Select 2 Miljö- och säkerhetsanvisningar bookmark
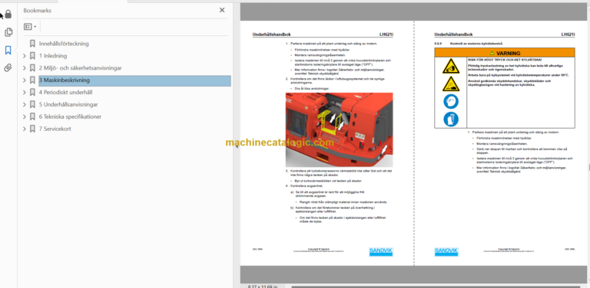 pyautogui.click(x=80, y=68)
